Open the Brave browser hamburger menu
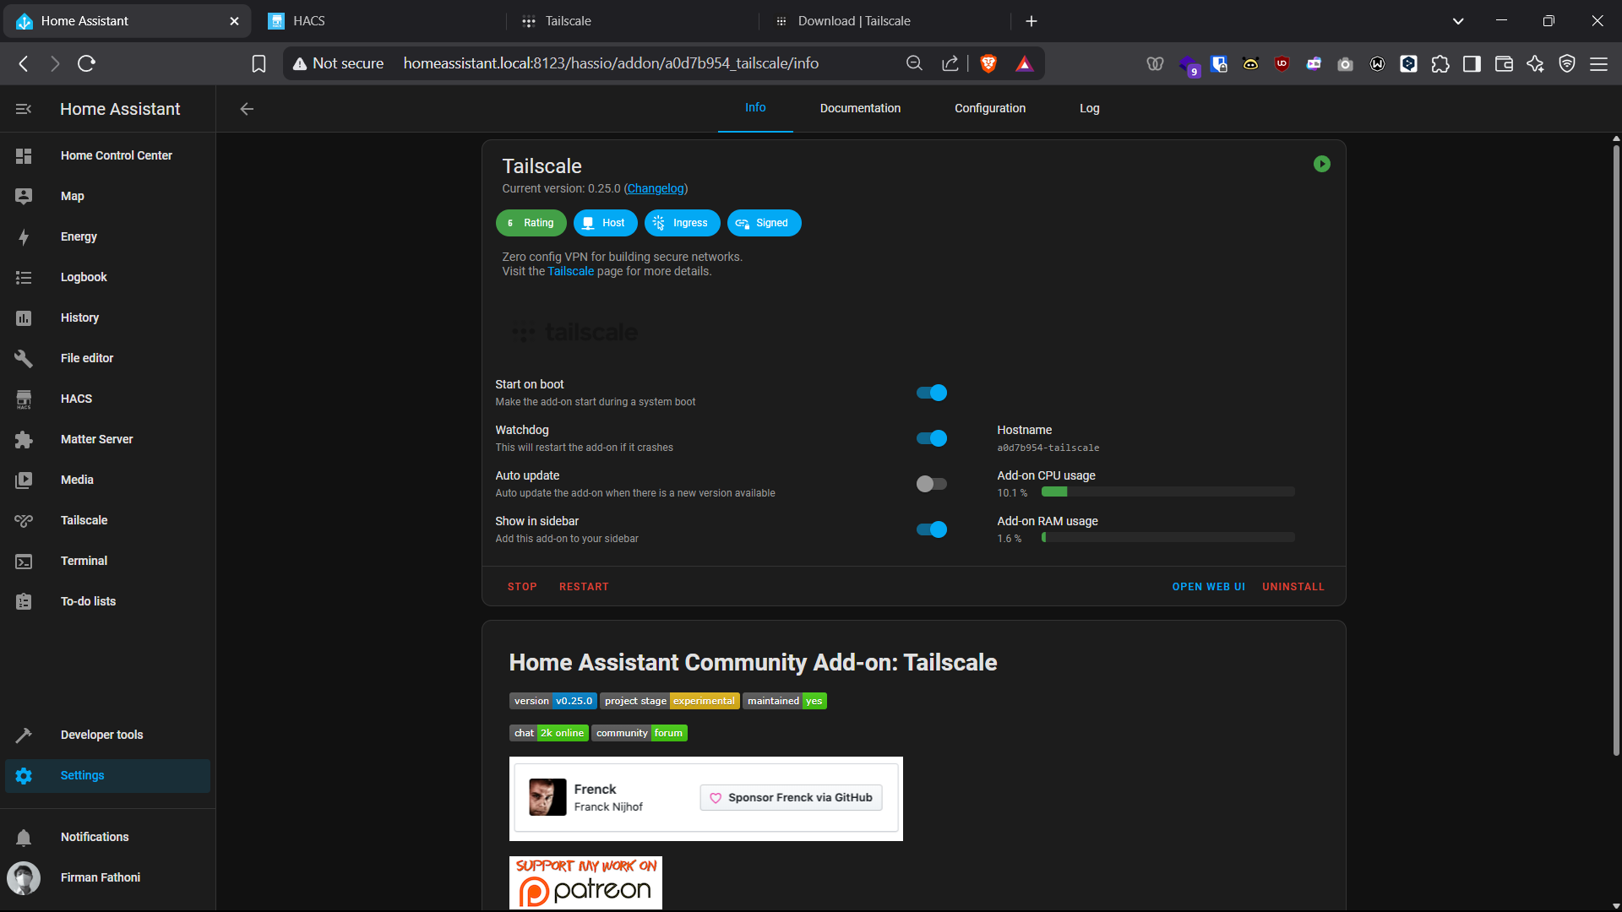Viewport: 1622px width, 912px height. coord(1598,63)
